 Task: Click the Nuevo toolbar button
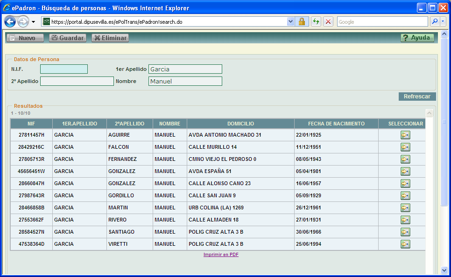(x=25, y=38)
